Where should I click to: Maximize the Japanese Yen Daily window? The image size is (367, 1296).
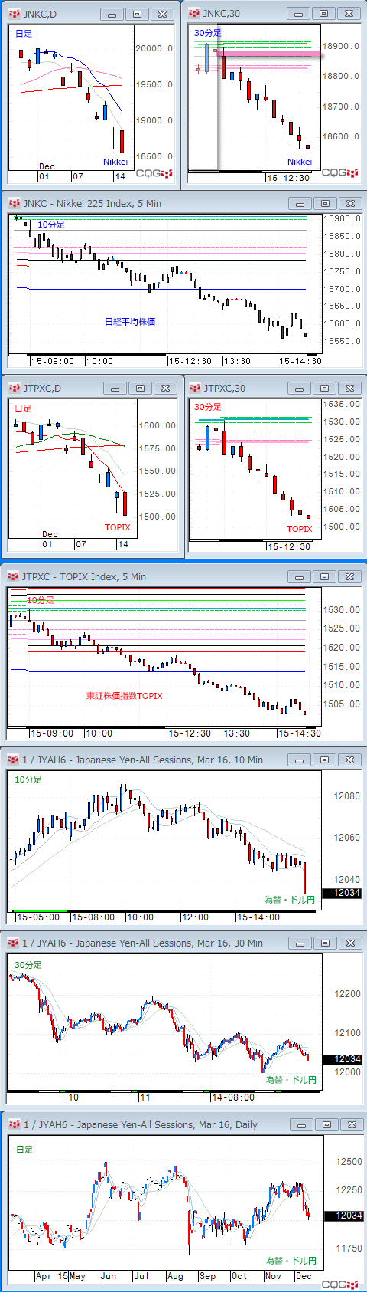click(x=326, y=1124)
